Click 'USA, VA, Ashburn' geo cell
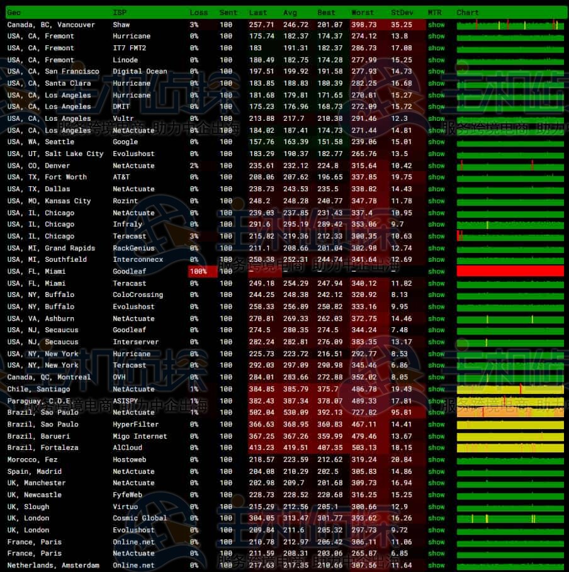Viewport: 569px width, 572px height. pyautogui.click(x=41, y=319)
